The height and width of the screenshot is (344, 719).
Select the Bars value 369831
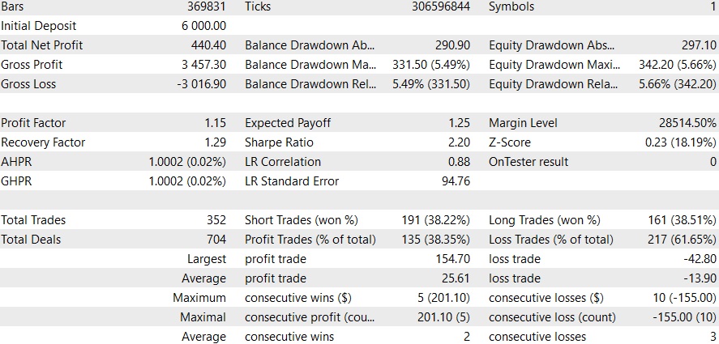206,6
